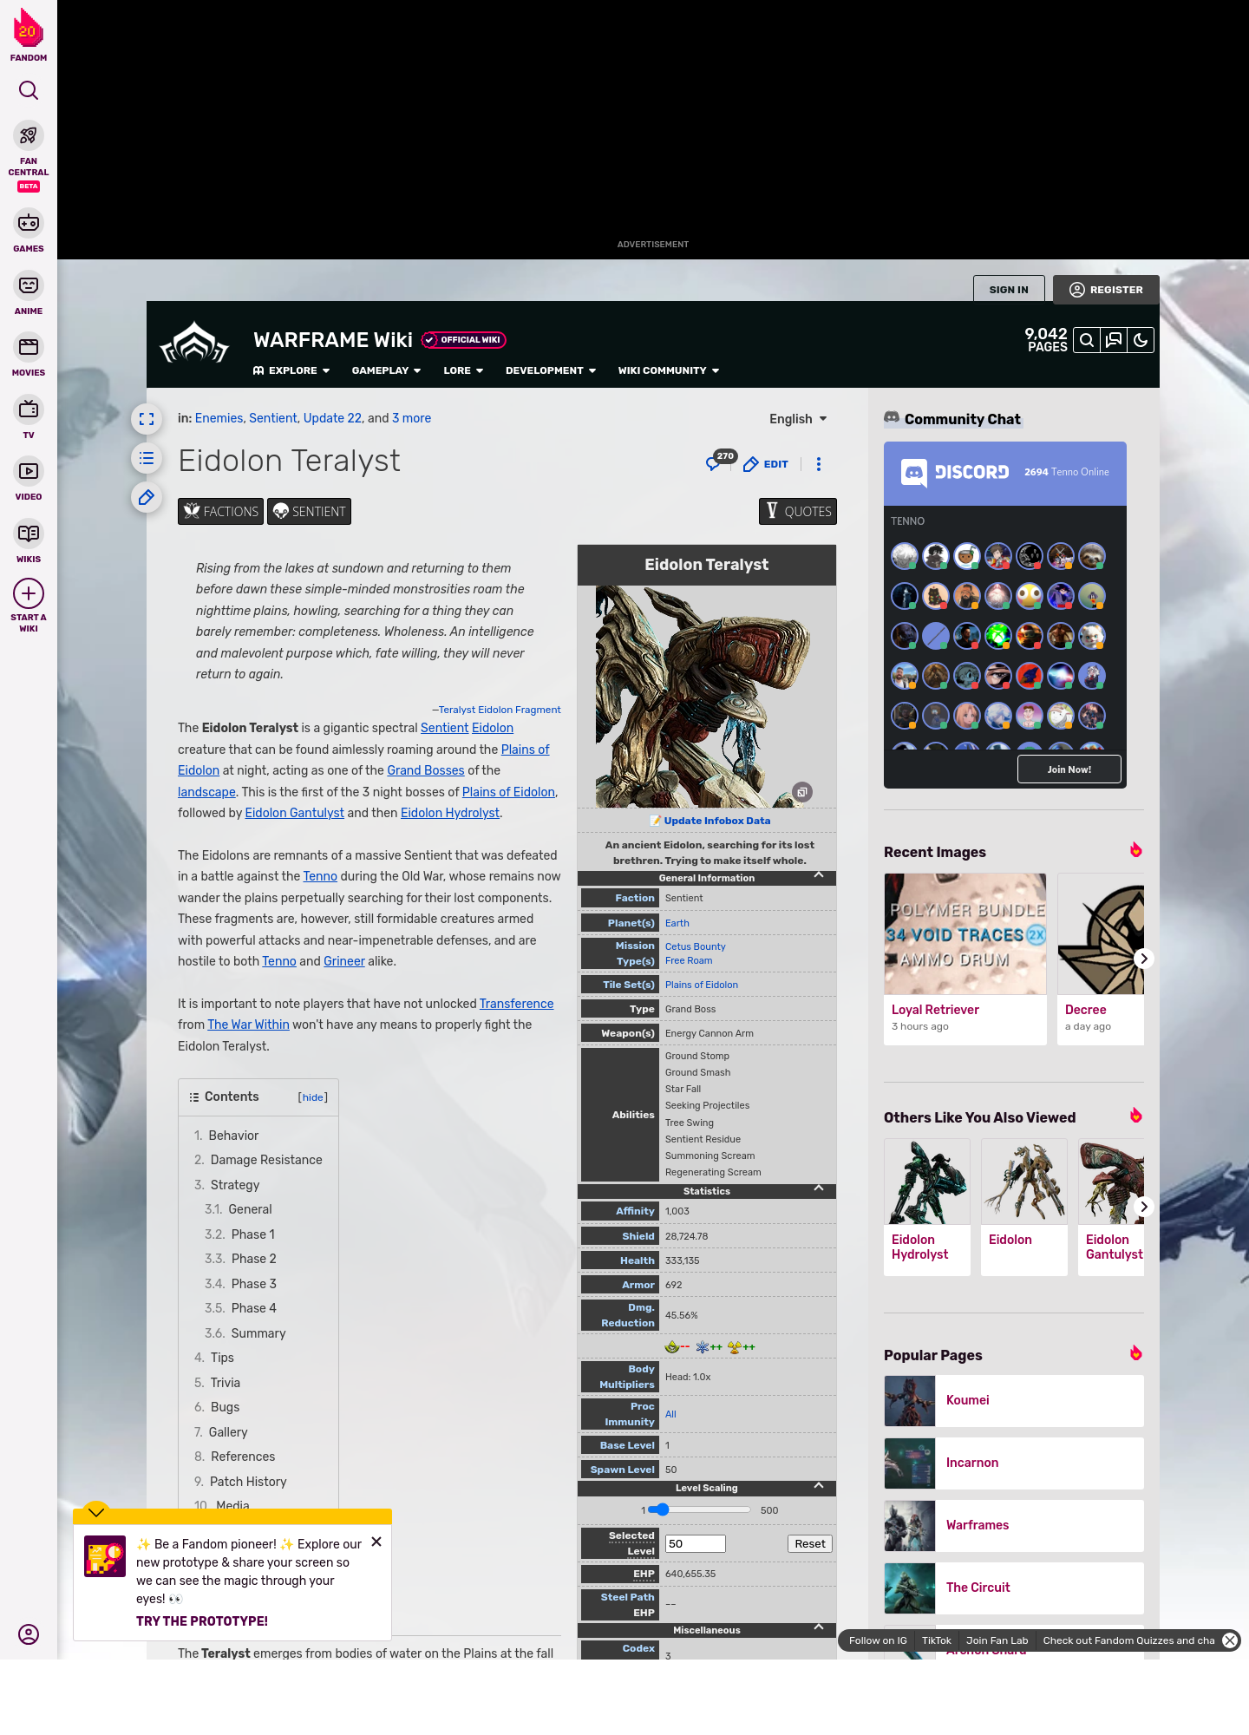Dismiss the Fandom pioneer popup
Viewport: 1249px width, 1735px height.
click(376, 1542)
